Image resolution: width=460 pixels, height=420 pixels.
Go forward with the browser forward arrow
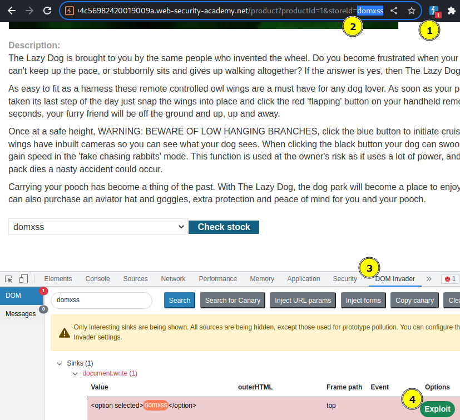(29, 11)
